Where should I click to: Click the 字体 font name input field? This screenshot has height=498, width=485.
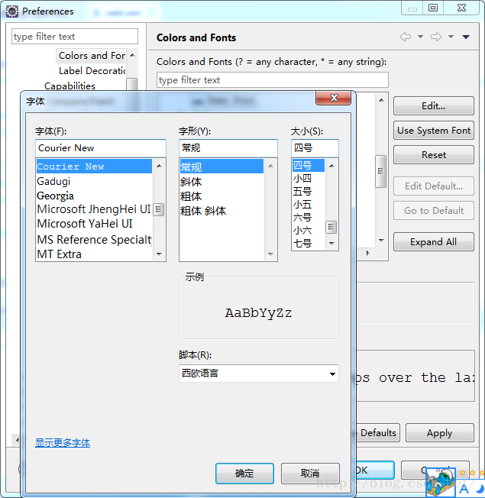[101, 147]
